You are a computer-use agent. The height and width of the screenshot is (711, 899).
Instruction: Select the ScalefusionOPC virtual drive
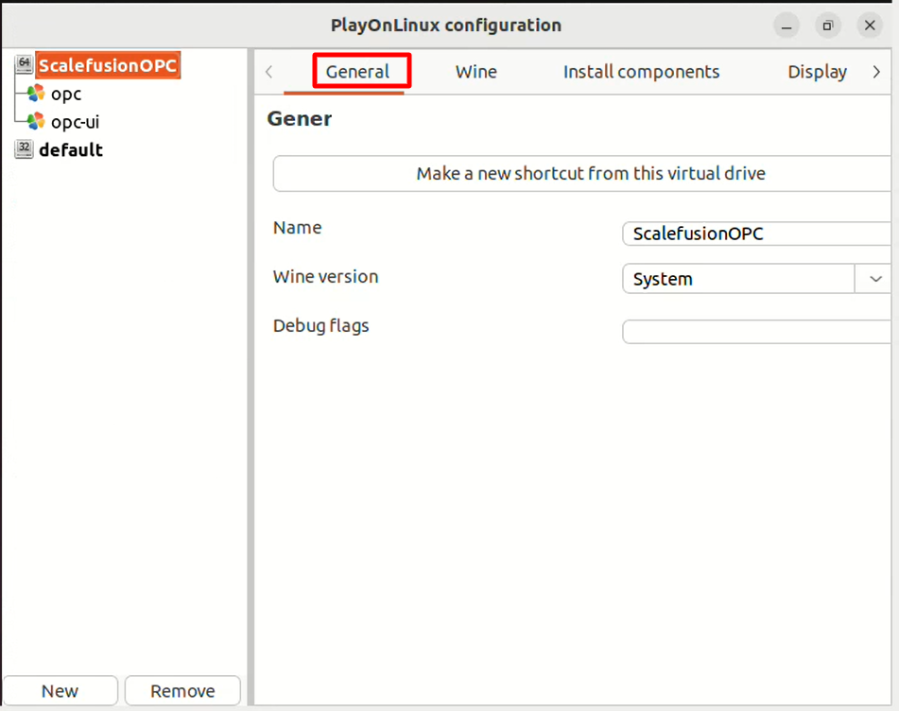tap(108, 65)
